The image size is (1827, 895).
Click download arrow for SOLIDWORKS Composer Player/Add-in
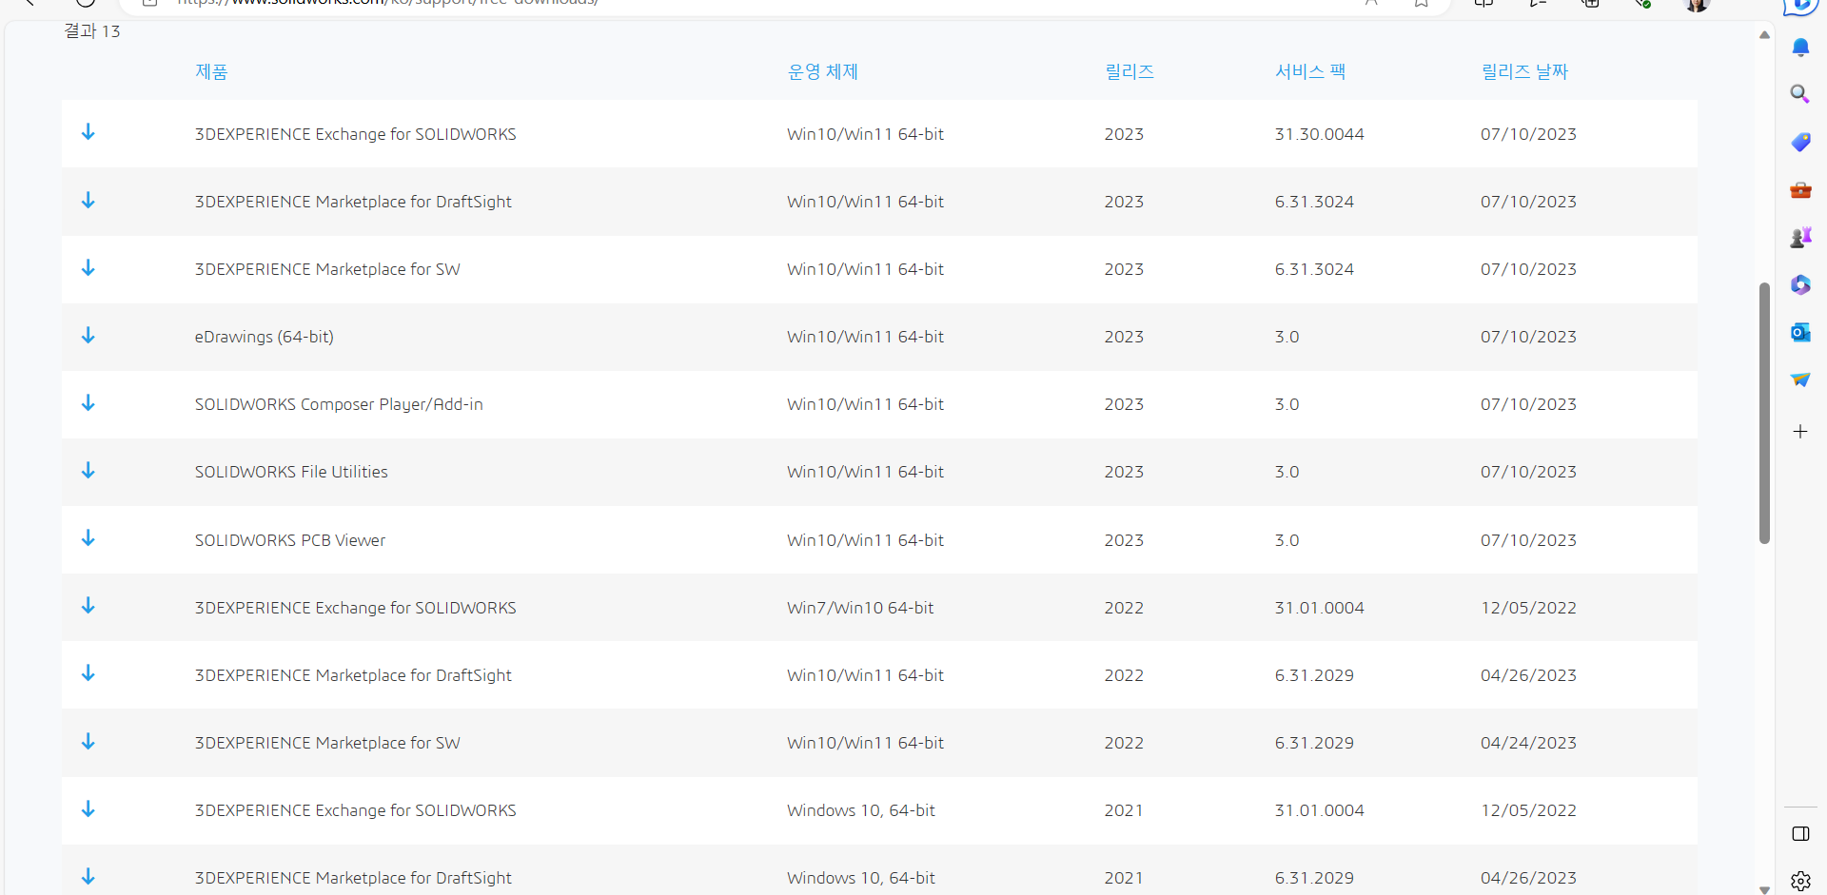pyautogui.click(x=88, y=402)
